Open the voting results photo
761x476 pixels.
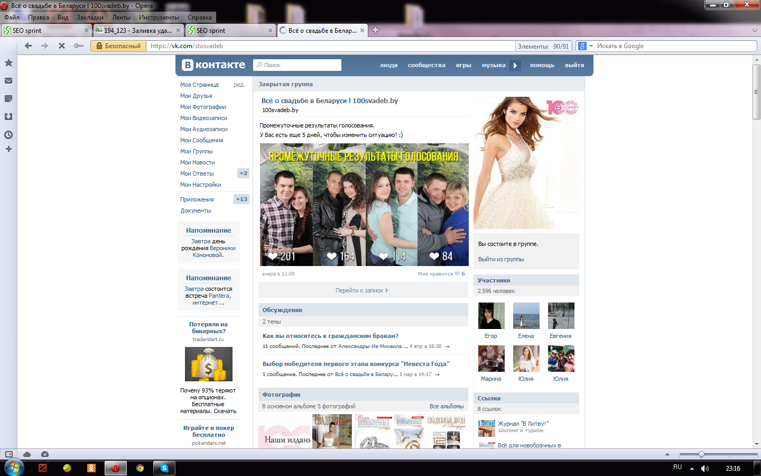click(x=364, y=205)
